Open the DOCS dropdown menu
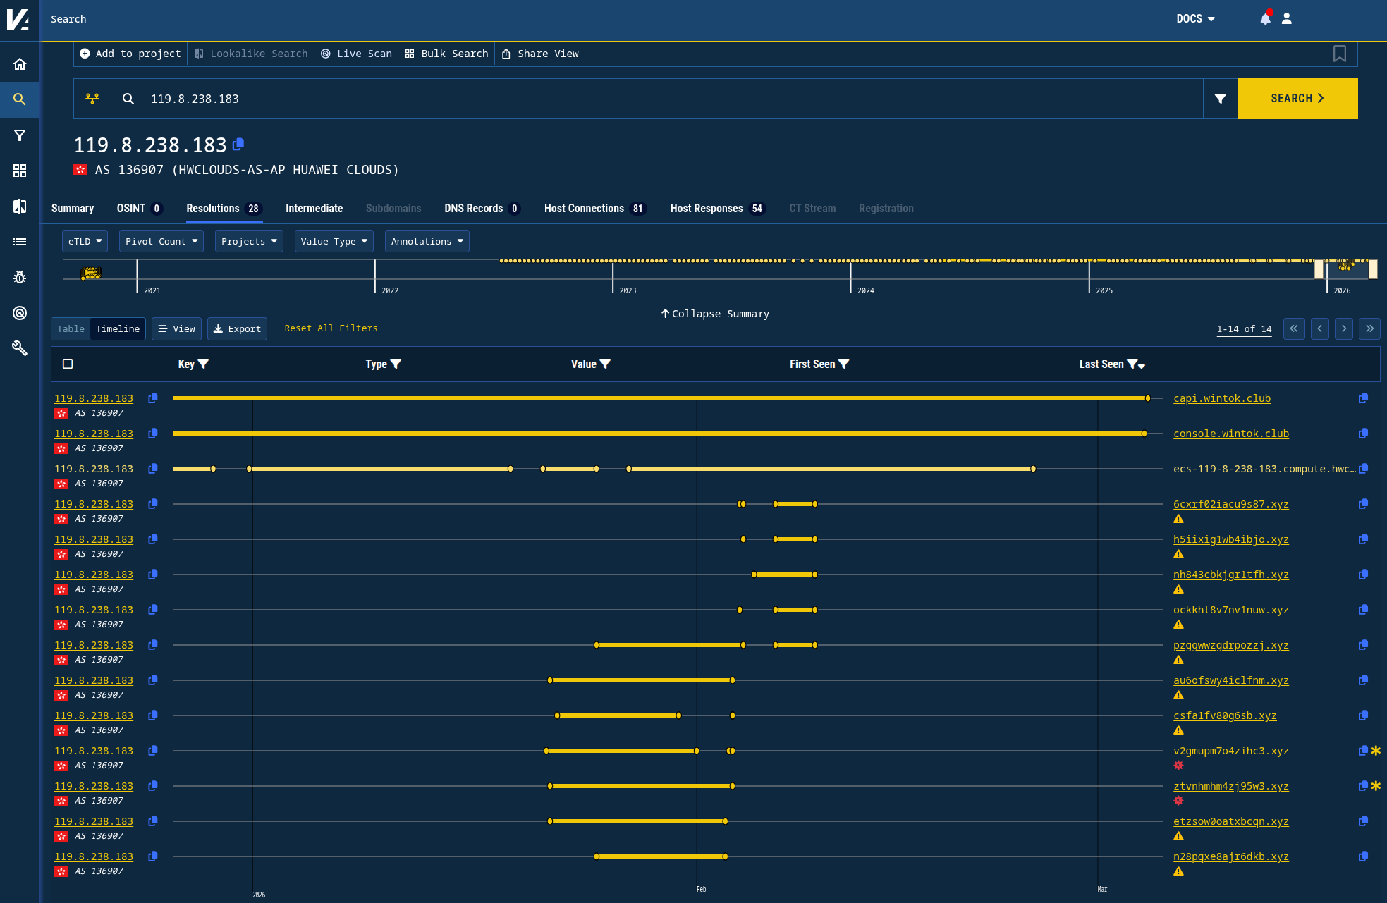Image resolution: width=1387 pixels, height=903 pixels. [x=1195, y=19]
